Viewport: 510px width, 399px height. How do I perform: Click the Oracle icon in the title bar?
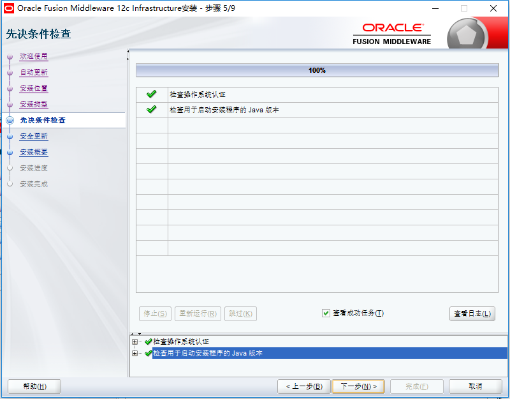[9, 8]
